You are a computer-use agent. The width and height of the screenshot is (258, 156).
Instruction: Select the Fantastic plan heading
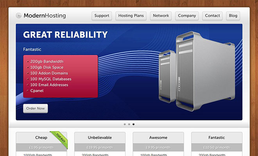217,138
